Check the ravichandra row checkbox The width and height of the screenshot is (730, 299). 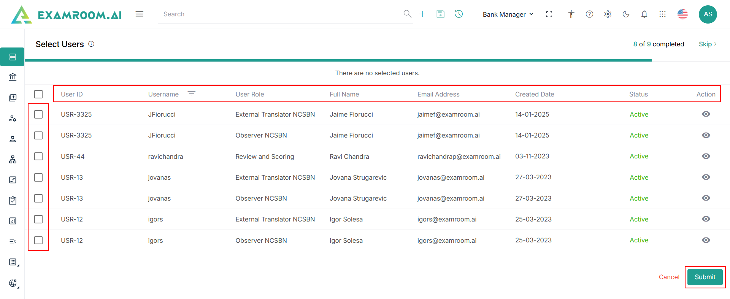coord(38,157)
